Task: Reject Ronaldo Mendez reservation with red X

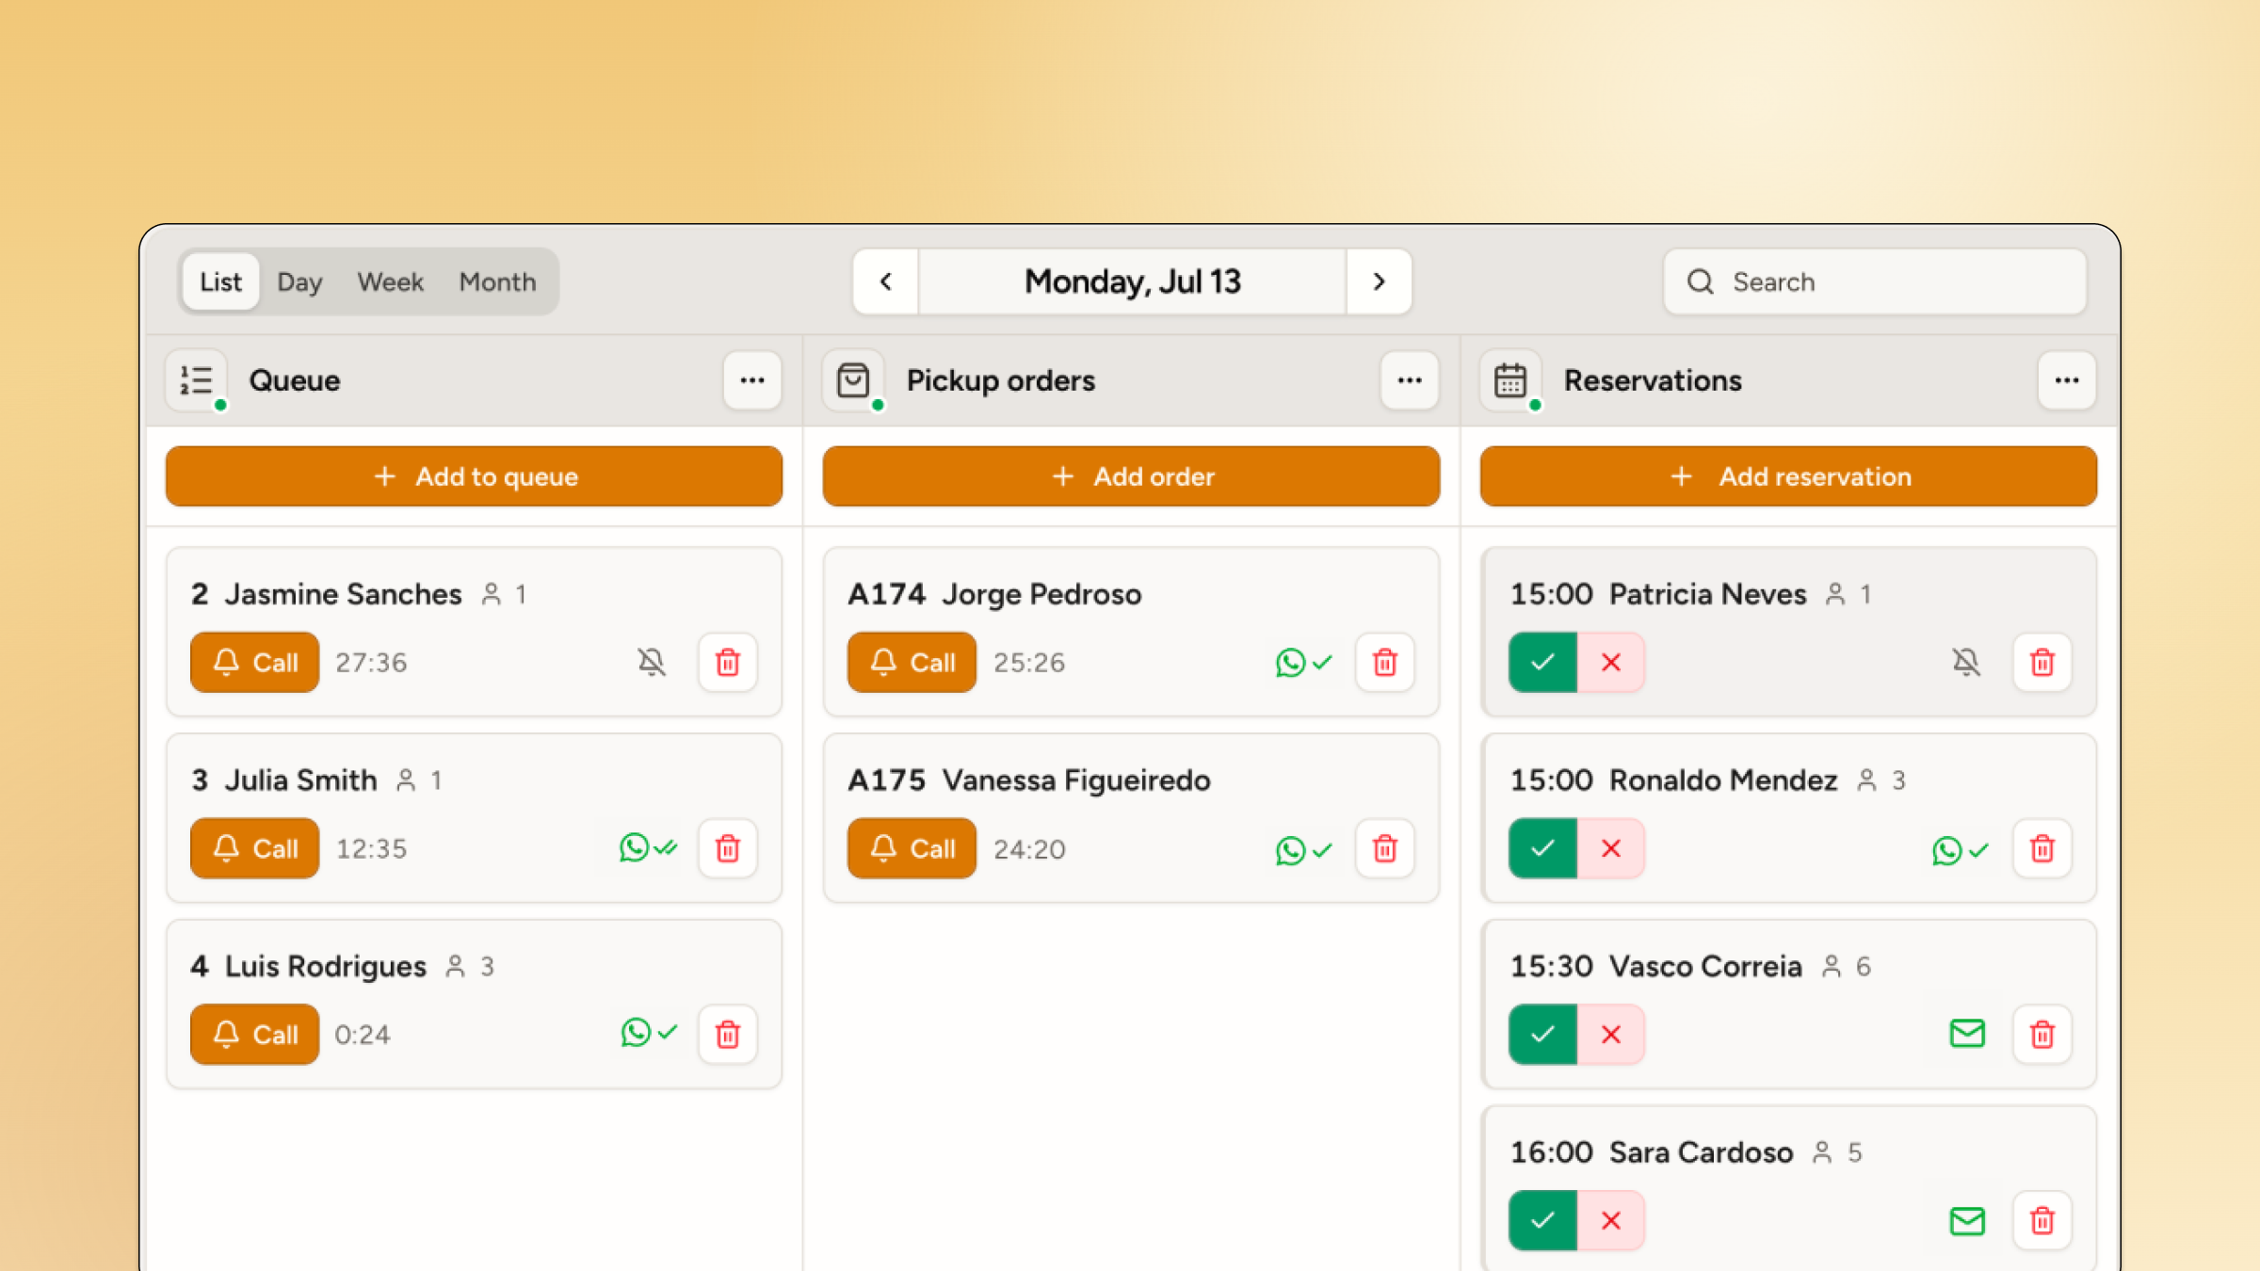Action: [x=1610, y=848]
